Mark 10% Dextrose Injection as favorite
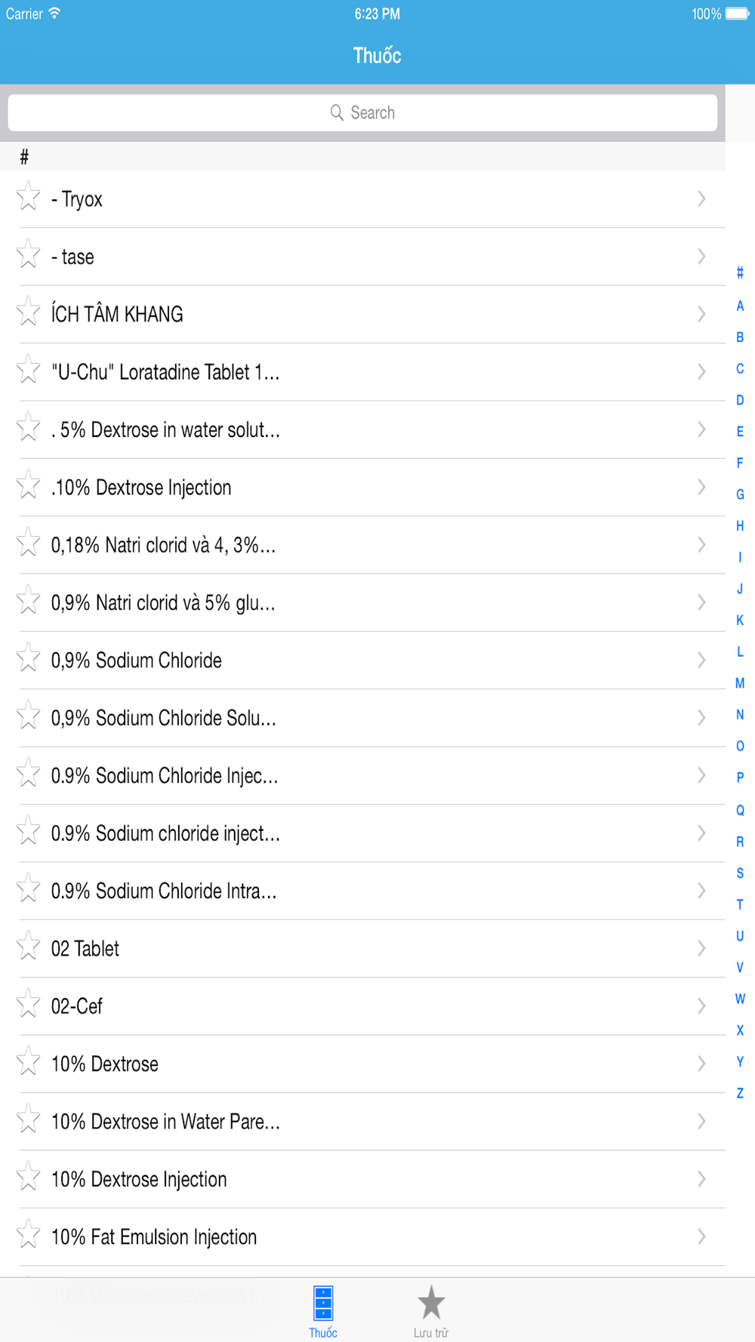This screenshot has width=755, height=1342. pos(29,1176)
